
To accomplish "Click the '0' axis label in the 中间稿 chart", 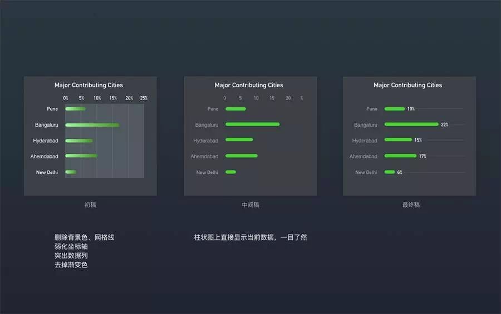I will [225, 98].
